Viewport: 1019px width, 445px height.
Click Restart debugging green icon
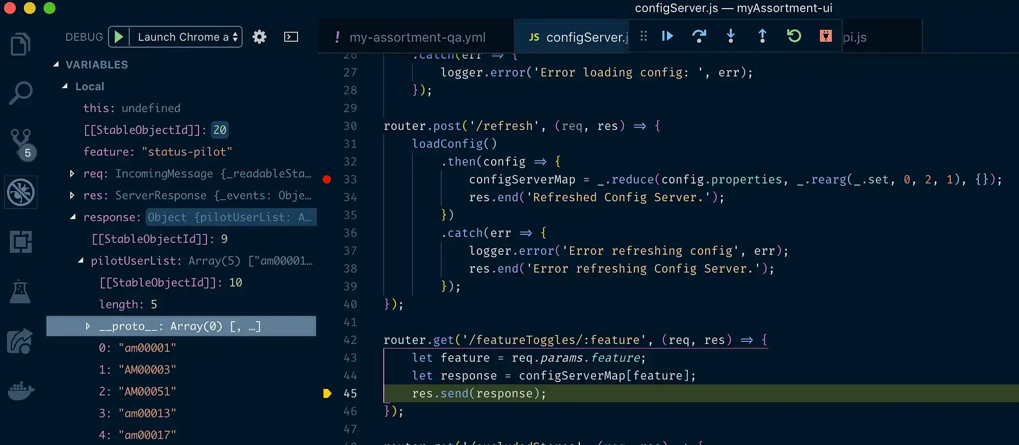click(794, 36)
